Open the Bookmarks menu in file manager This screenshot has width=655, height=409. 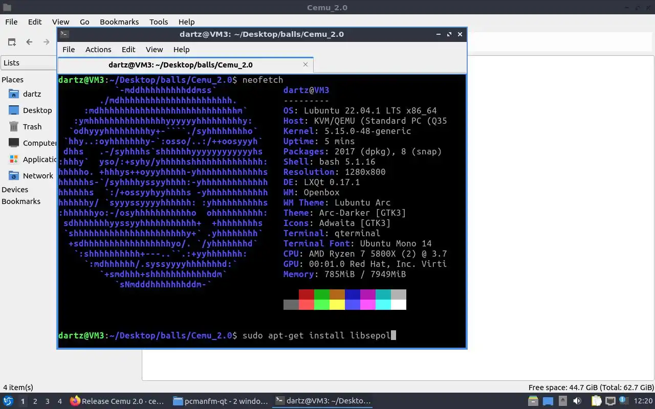click(119, 21)
